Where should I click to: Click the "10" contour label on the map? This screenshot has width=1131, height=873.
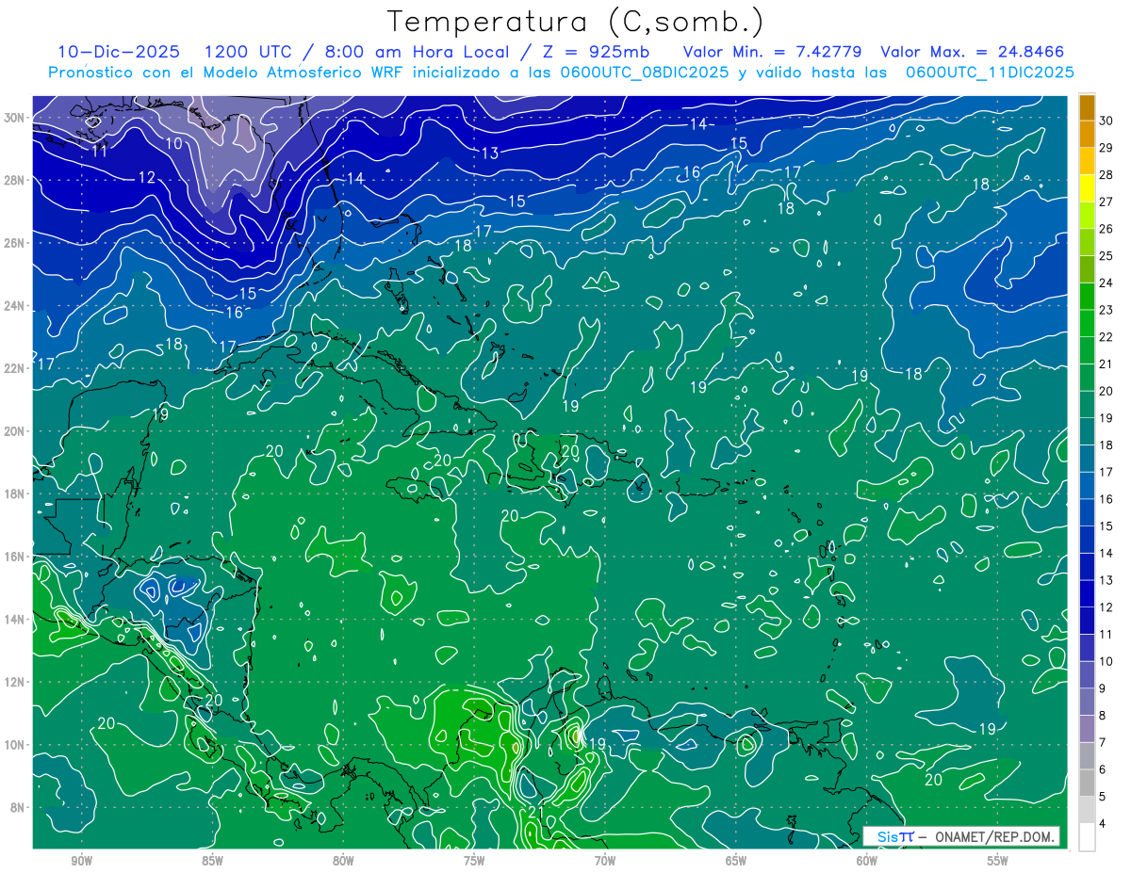tap(174, 143)
